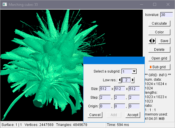175x128 pixels.
Task: Increase Low res. value with right arrow
Action: tap(133, 80)
